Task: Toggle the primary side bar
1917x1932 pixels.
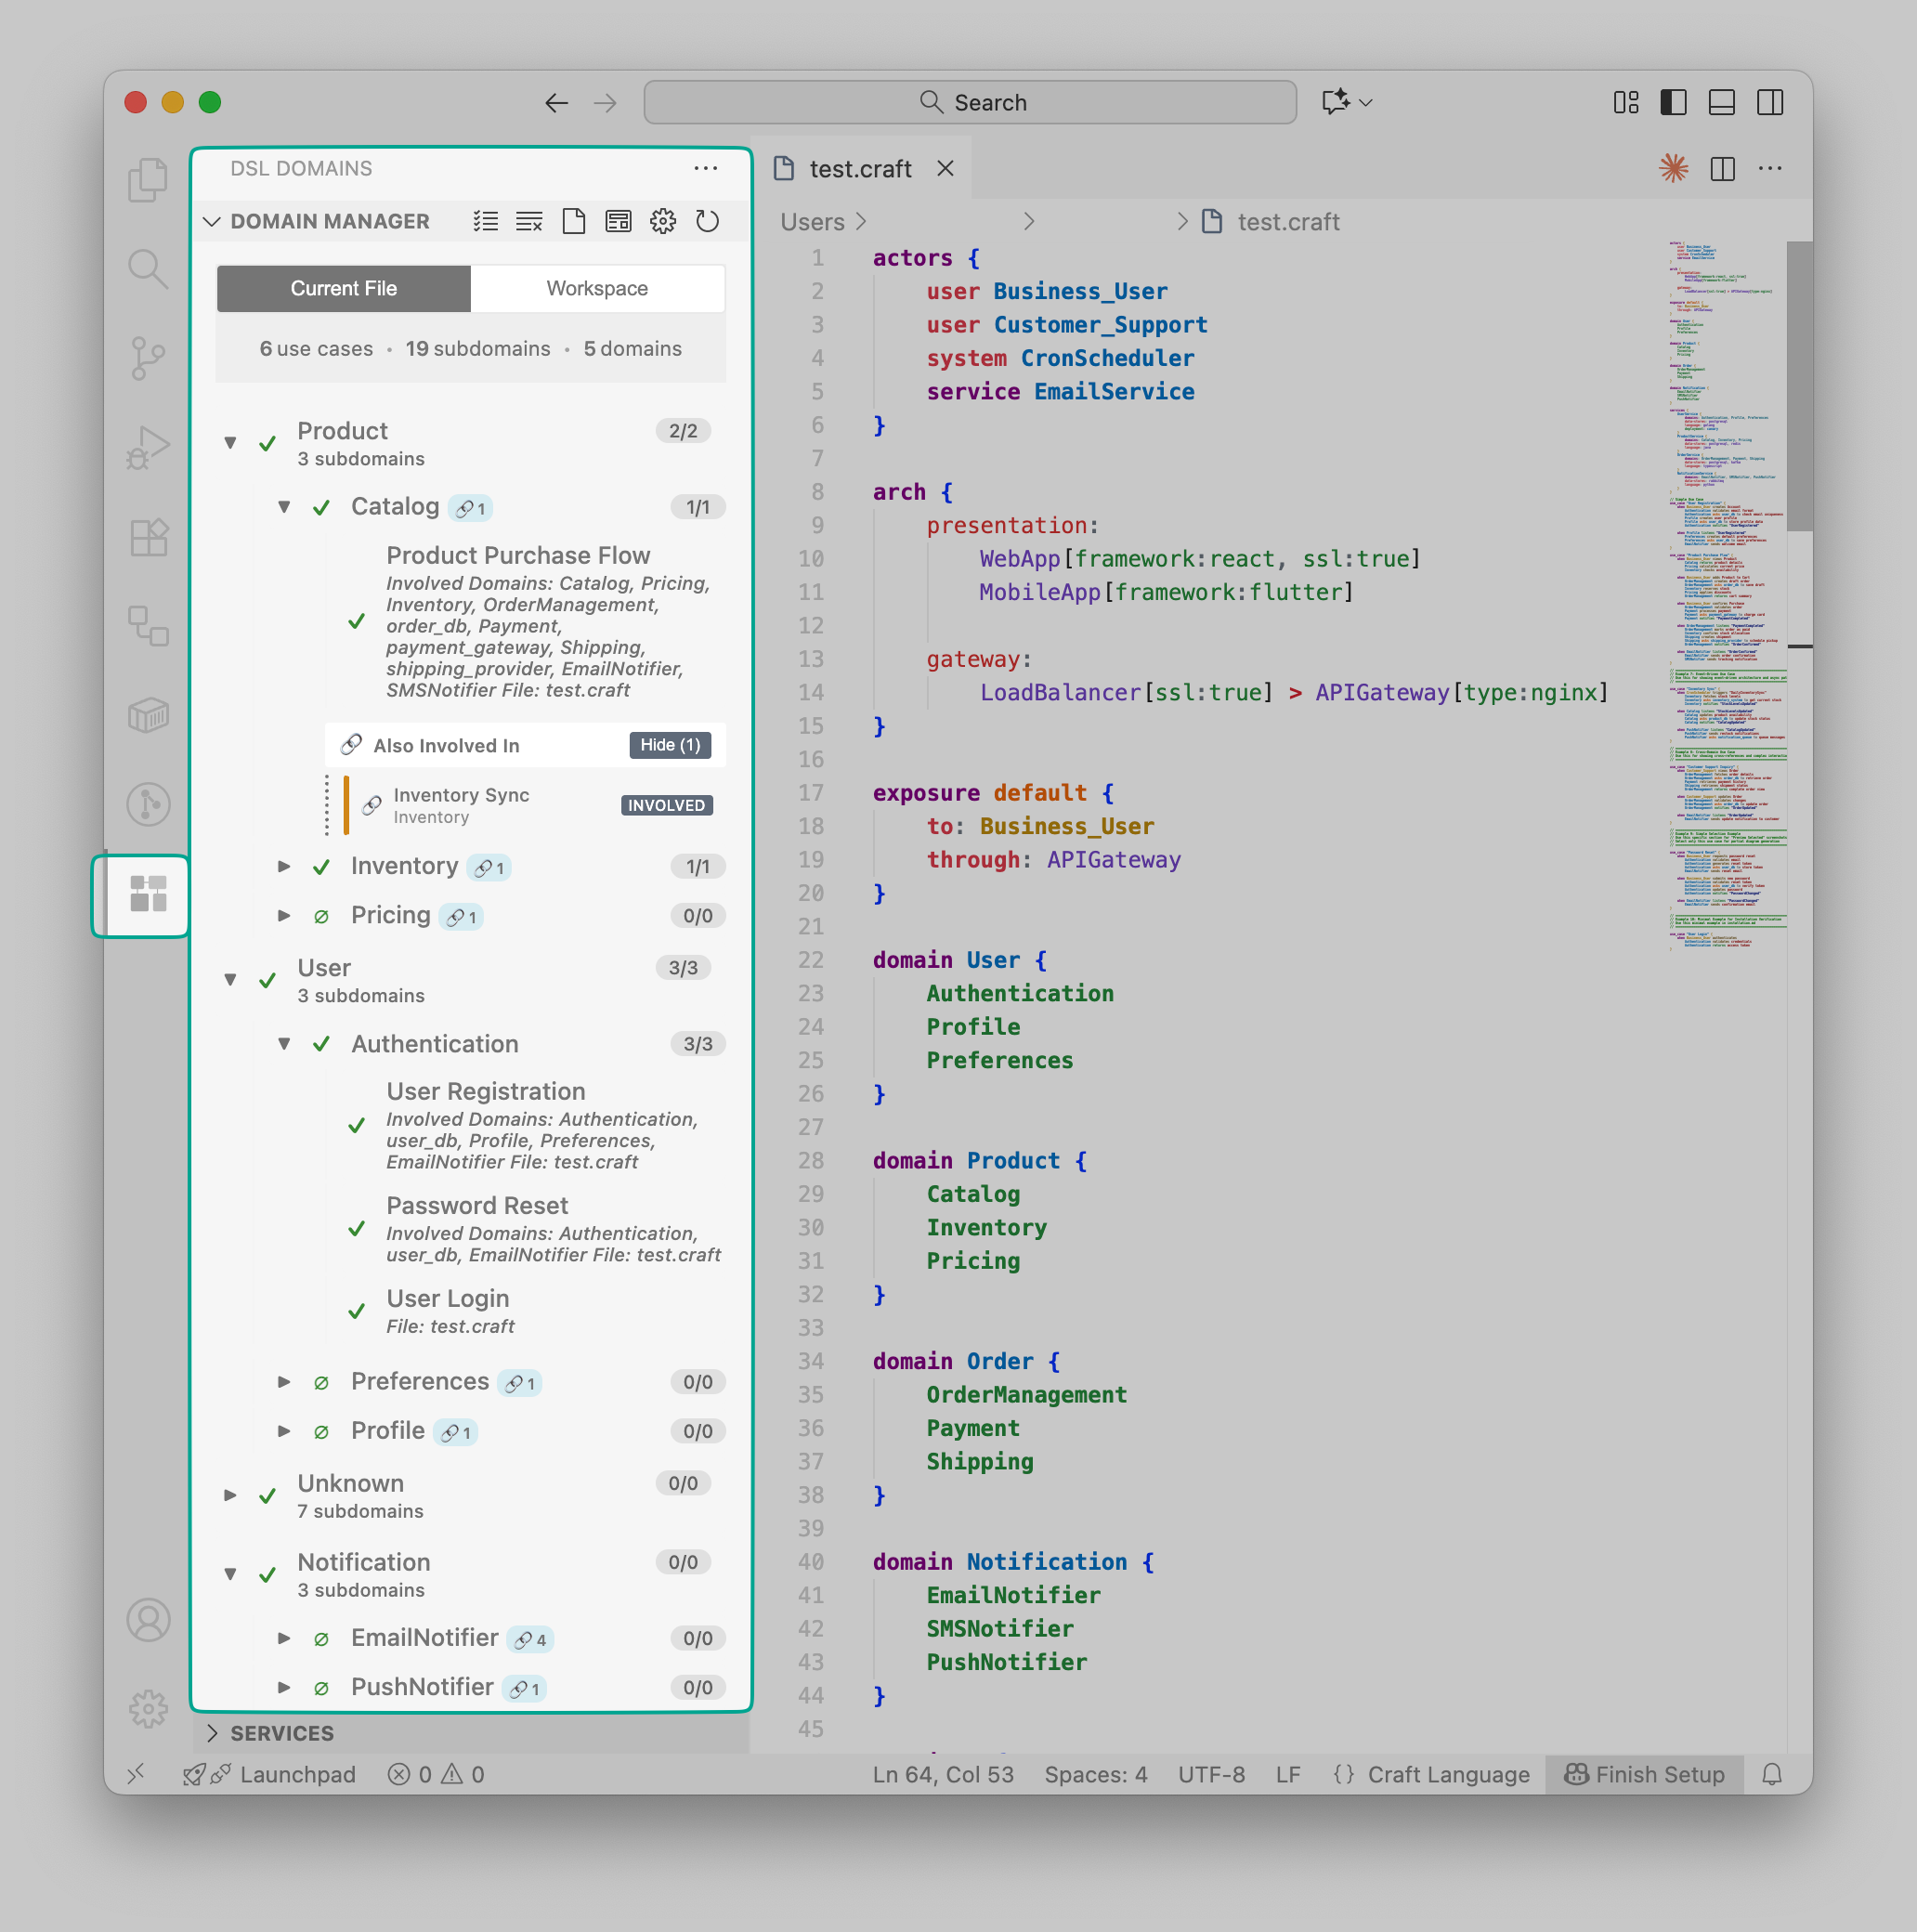Action: [x=1673, y=102]
